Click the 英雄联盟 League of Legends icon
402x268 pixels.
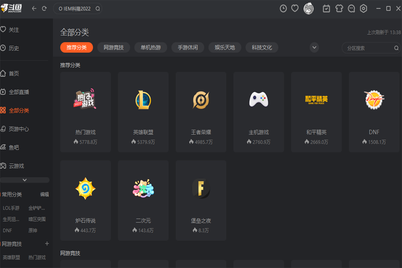[143, 100]
